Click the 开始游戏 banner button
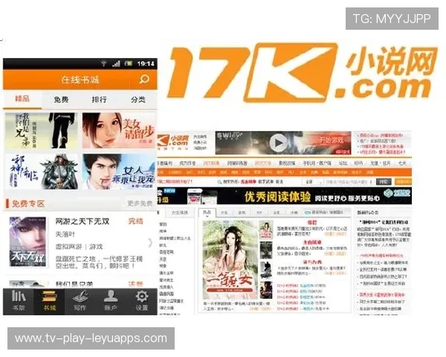This screenshot has width=446, height=357. pyautogui.click(x=331, y=140)
